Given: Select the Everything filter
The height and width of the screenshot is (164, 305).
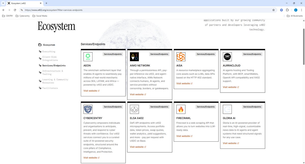Looking at the screenshot, I should pyautogui.click(x=49, y=52).
